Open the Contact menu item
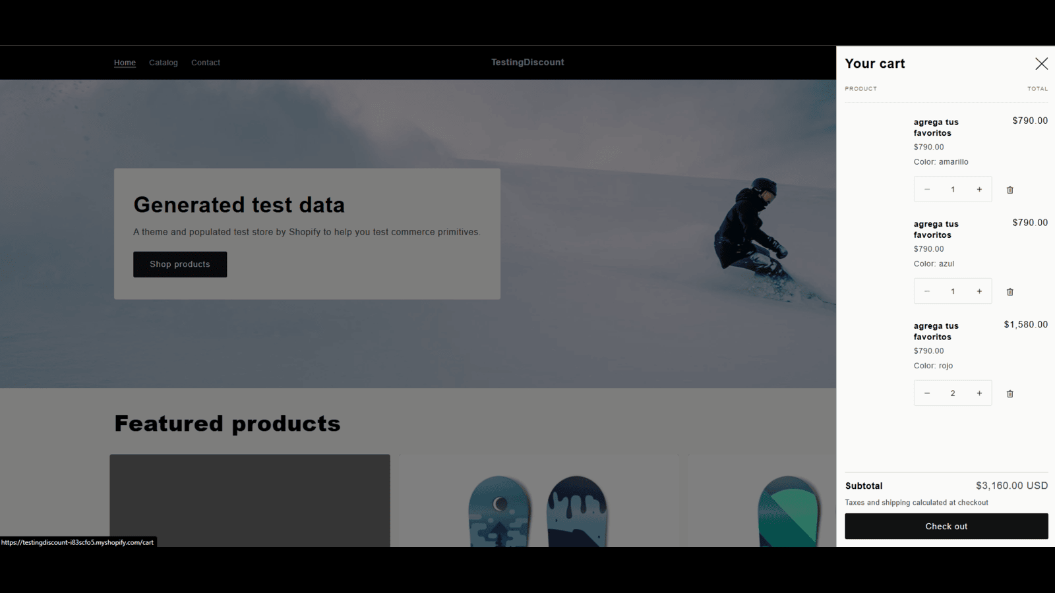Viewport: 1055px width, 593px height. click(x=206, y=63)
